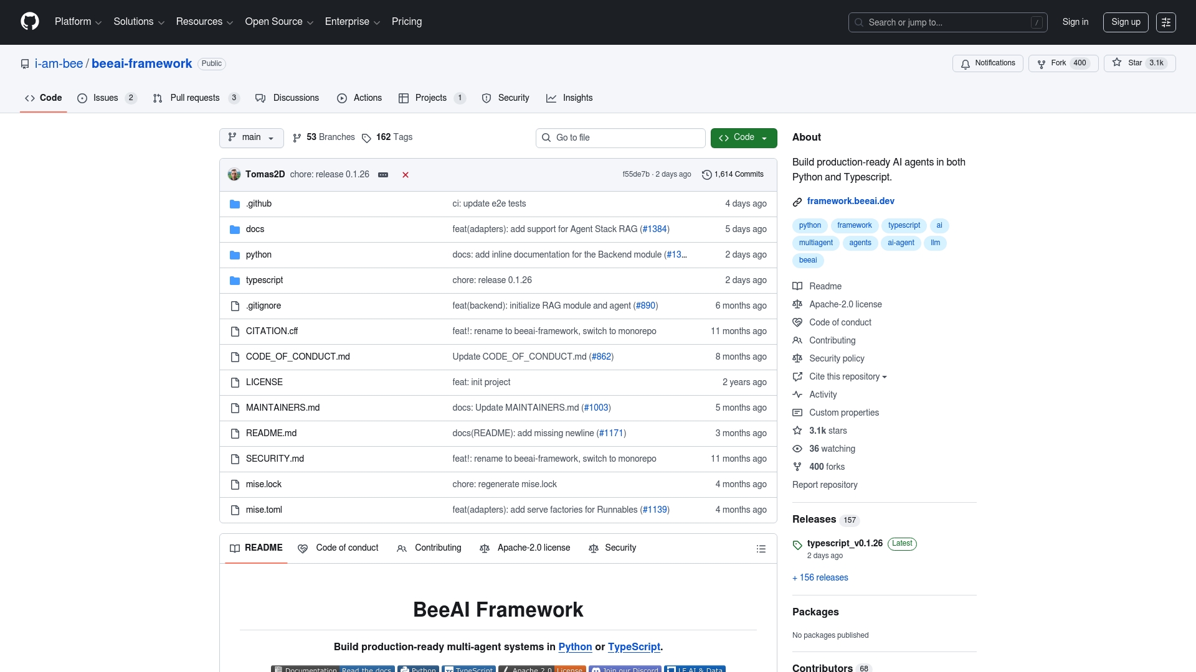
Task: Open the command palette icon in header
Action: point(1165,22)
